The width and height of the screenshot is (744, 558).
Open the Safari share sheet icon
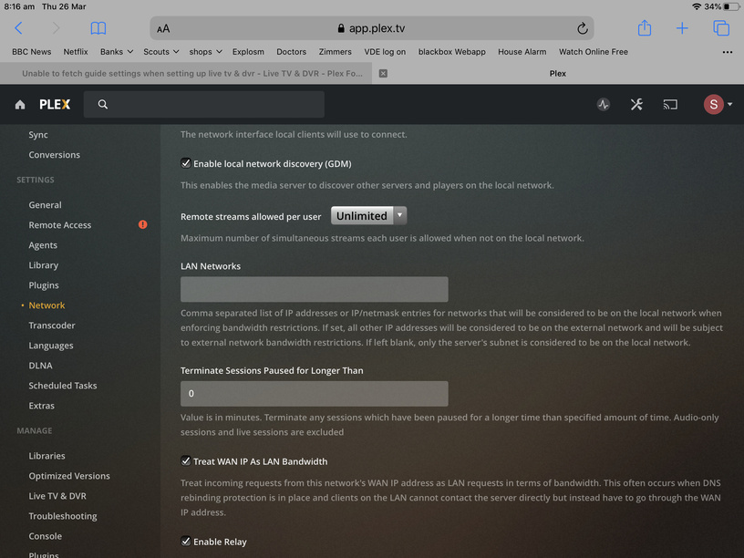pyautogui.click(x=644, y=28)
